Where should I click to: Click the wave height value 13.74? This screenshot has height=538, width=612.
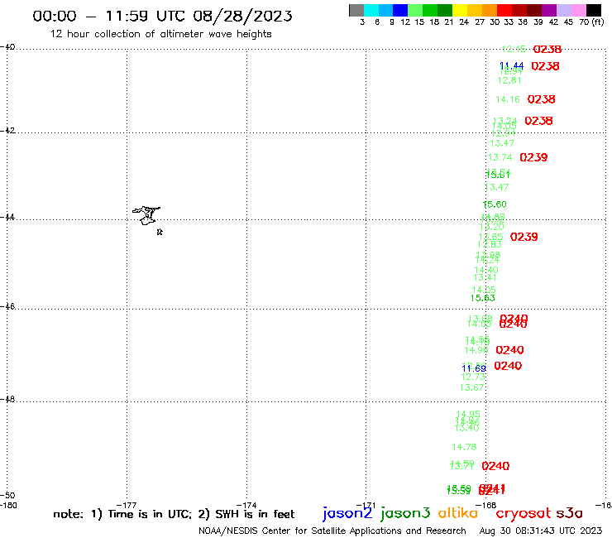500,157
